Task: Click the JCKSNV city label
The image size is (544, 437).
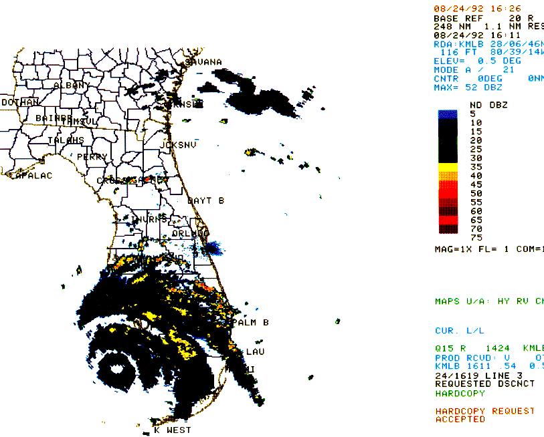Action: coord(177,145)
